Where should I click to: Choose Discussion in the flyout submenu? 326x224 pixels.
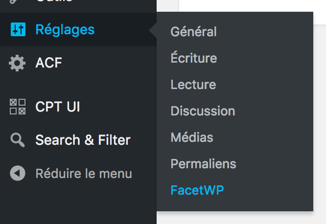point(203,111)
